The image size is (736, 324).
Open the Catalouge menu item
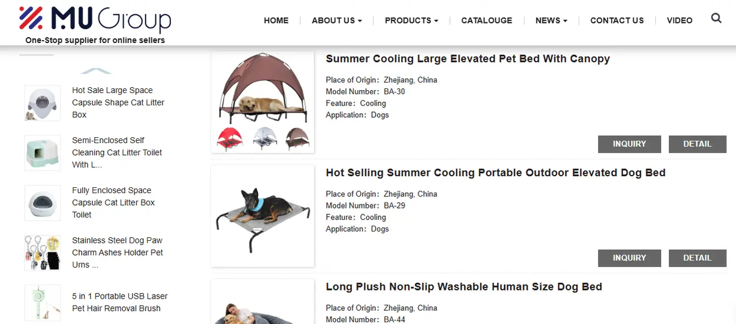[486, 21]
